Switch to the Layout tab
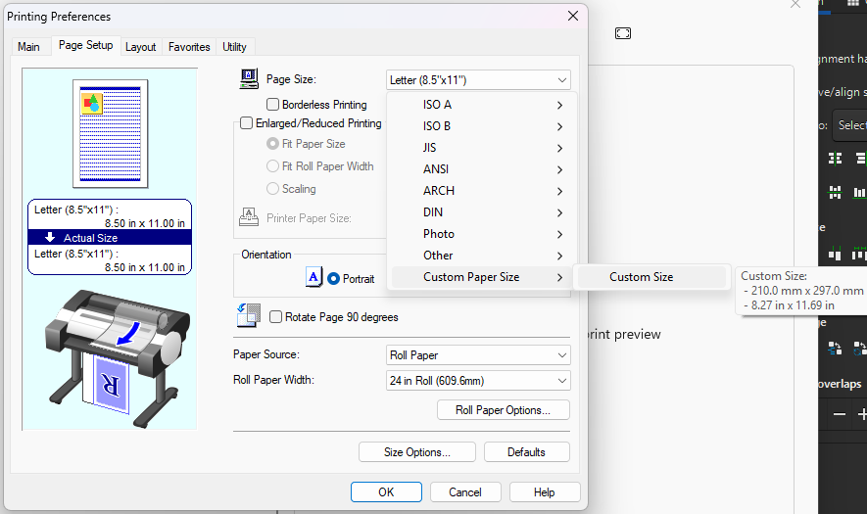 click(x=140, y=47)
